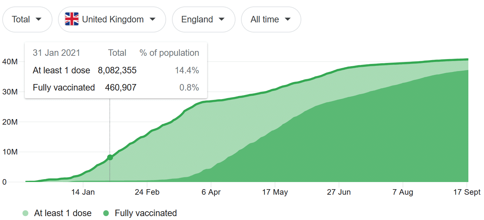Click the Fully vaccinated legend label
Viewport: 484px width, 220px height.
pyautogui.click(x=146, y=213)
